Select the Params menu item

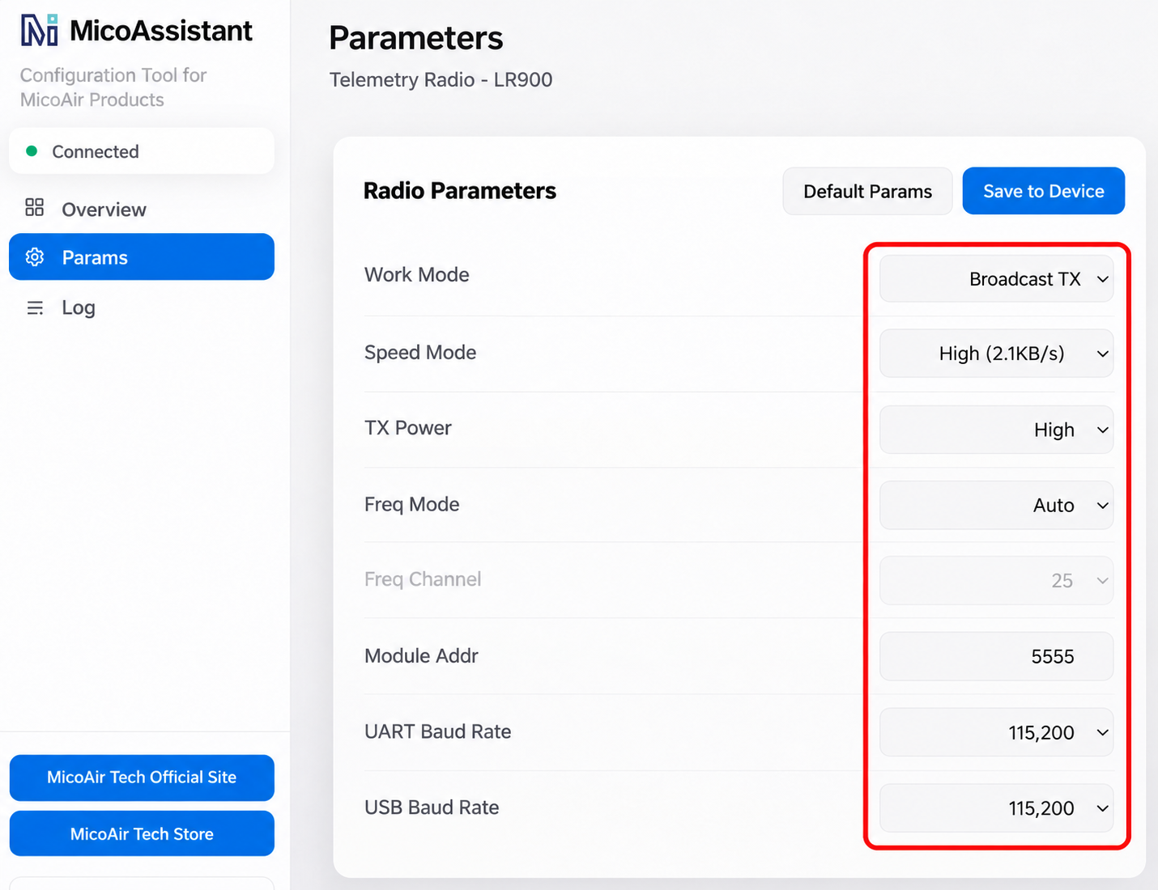(x=142, y=257)
